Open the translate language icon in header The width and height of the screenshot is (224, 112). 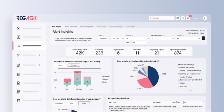(x=178, y=18)
